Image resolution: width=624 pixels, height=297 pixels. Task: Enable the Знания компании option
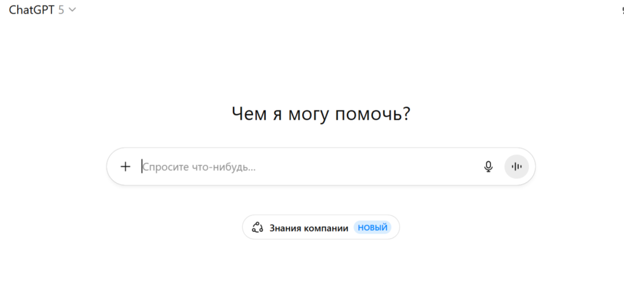[321, 228]
